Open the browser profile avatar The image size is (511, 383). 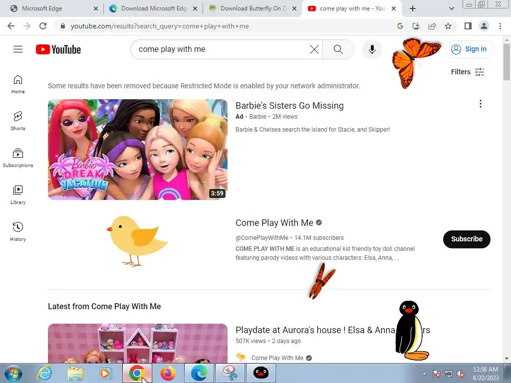[x=484, y=26]
